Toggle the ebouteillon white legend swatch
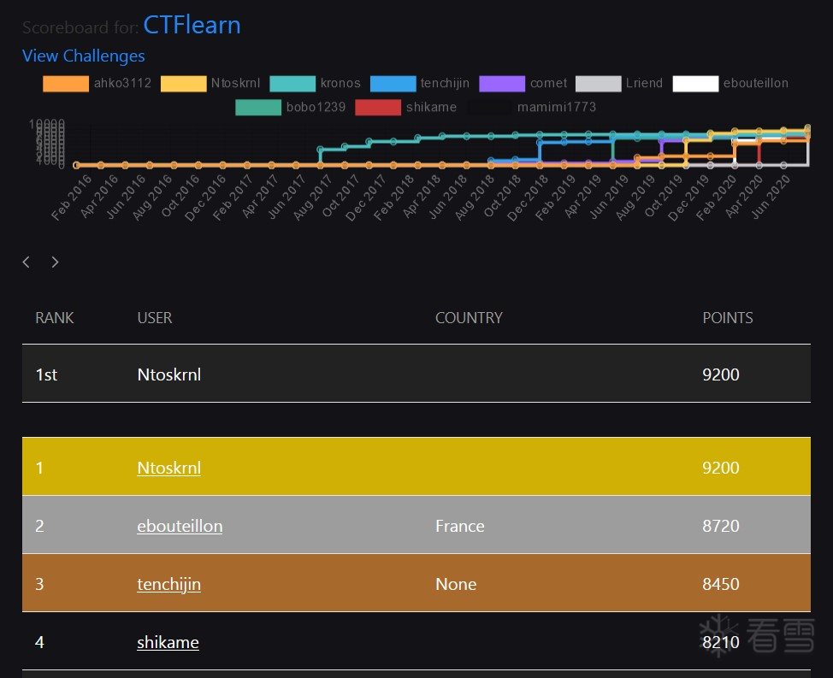The image size is (833, 678). (x=695, y=83)
